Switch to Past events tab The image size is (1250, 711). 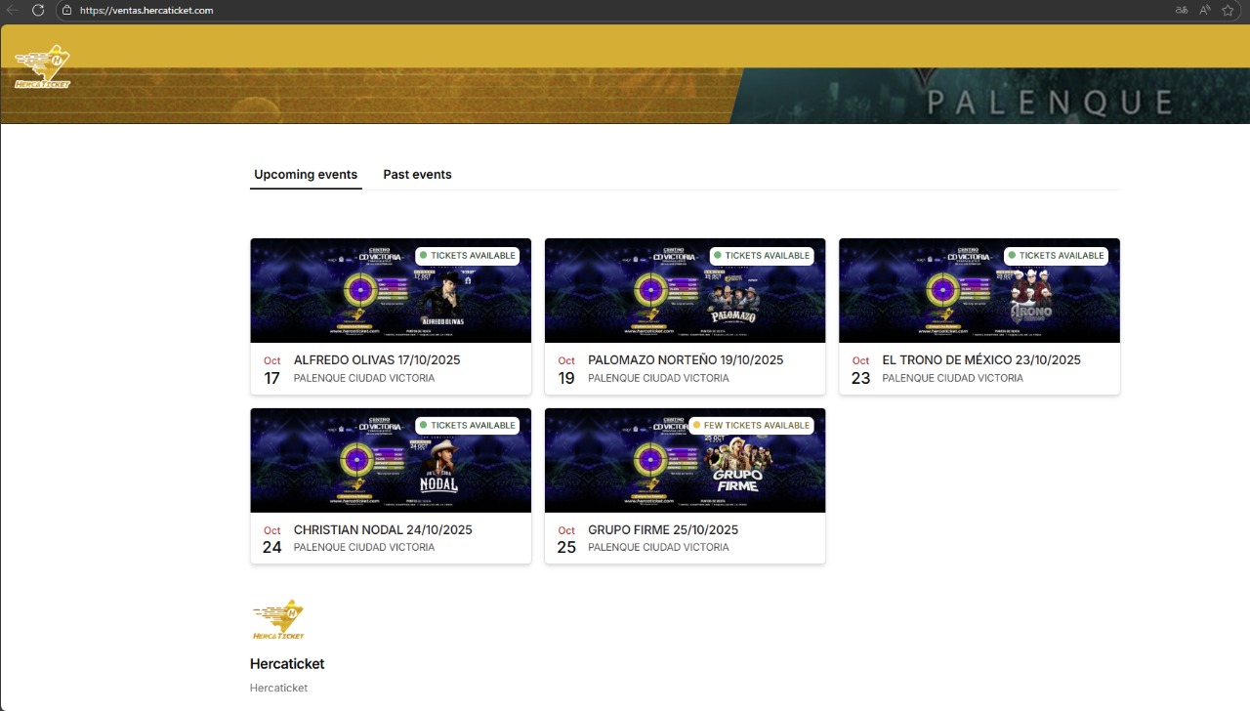pos(417,175)
